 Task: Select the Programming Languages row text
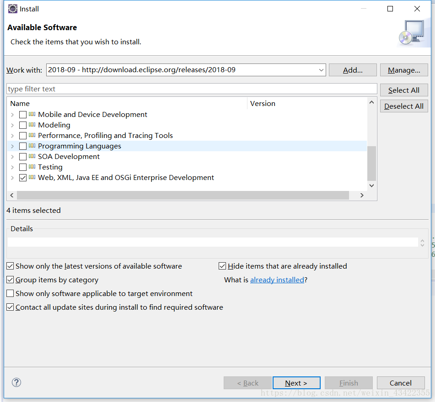click(x=80, y=146)
